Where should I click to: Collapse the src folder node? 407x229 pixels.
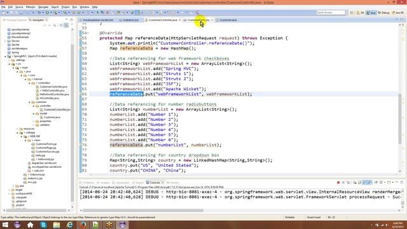tap(10, 64)
